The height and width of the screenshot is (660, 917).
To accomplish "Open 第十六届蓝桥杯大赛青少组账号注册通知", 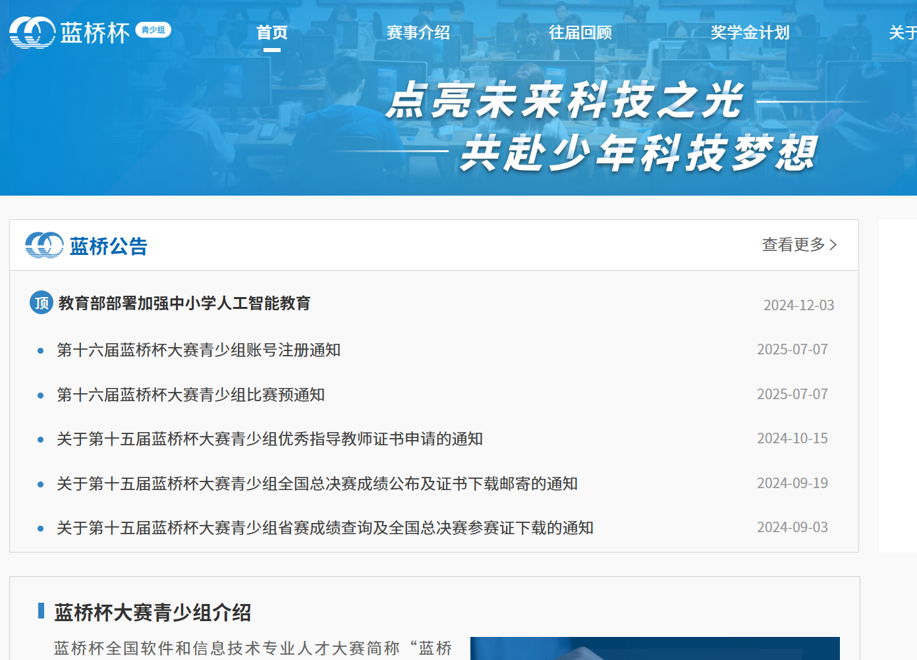I will click(198, 350).
